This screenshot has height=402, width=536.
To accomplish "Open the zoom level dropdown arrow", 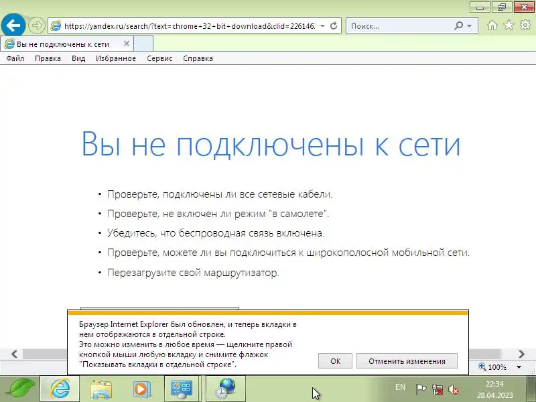I will point(519,367).
